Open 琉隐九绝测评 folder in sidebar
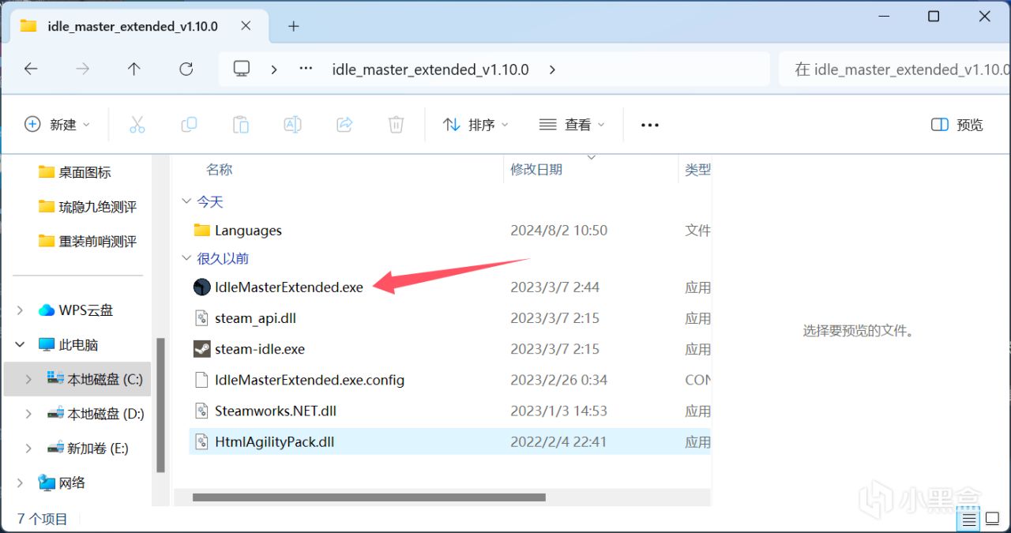1011x533 pixels. [x=88, y=207]
